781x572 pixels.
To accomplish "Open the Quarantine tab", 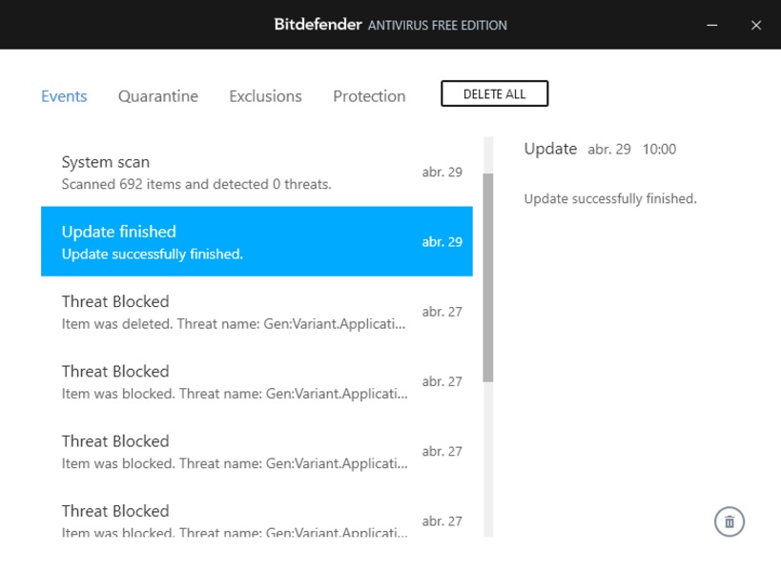I will (158, 96).
